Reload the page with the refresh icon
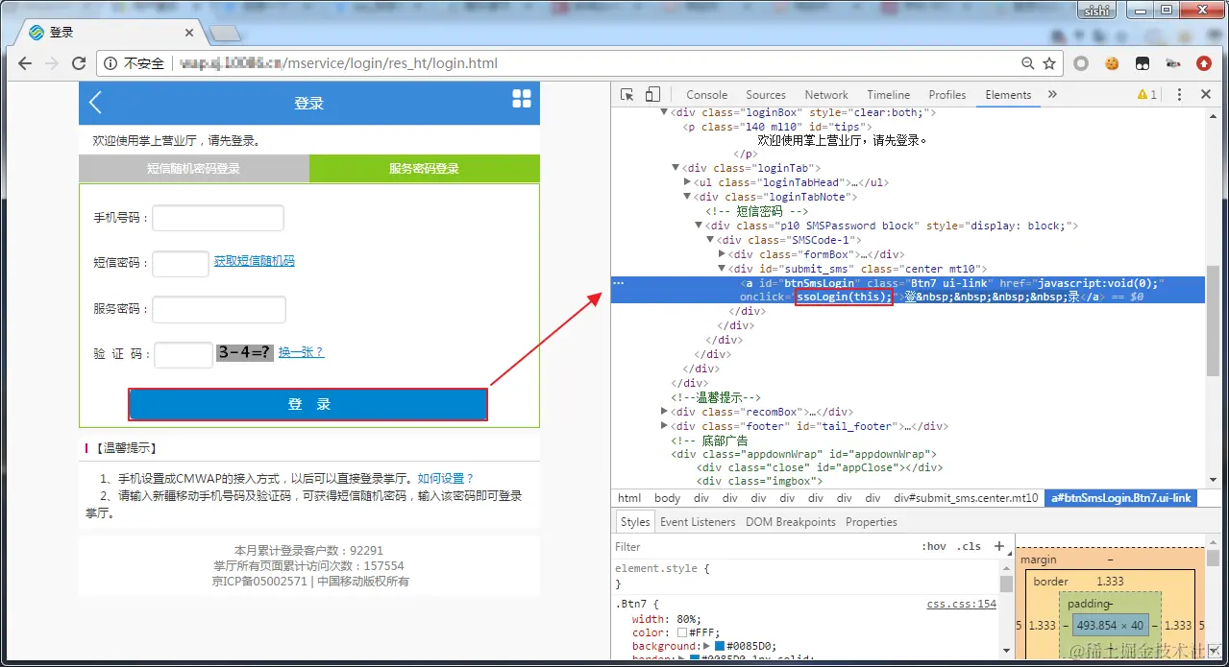The image size is (1229, 667). [x=80, y=63]
